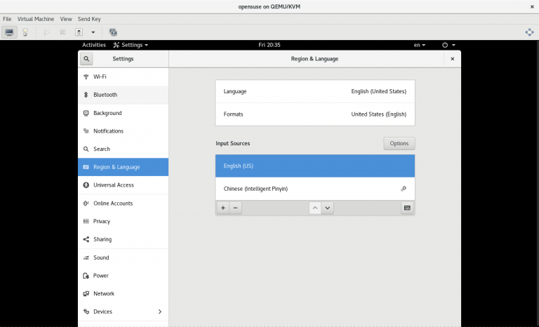Viewport: 539px width, 327px height.
Task: Expand Devices with chevron arrow
Action: click(160, 312)
